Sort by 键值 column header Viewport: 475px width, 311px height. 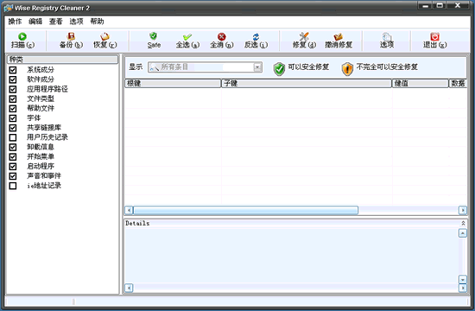point(421,83)
